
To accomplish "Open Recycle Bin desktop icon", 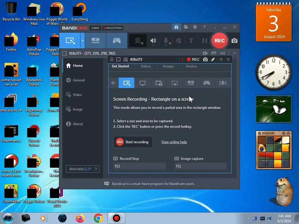I will tap(11, 11).
